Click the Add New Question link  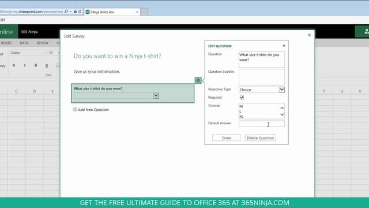(93, 110)
